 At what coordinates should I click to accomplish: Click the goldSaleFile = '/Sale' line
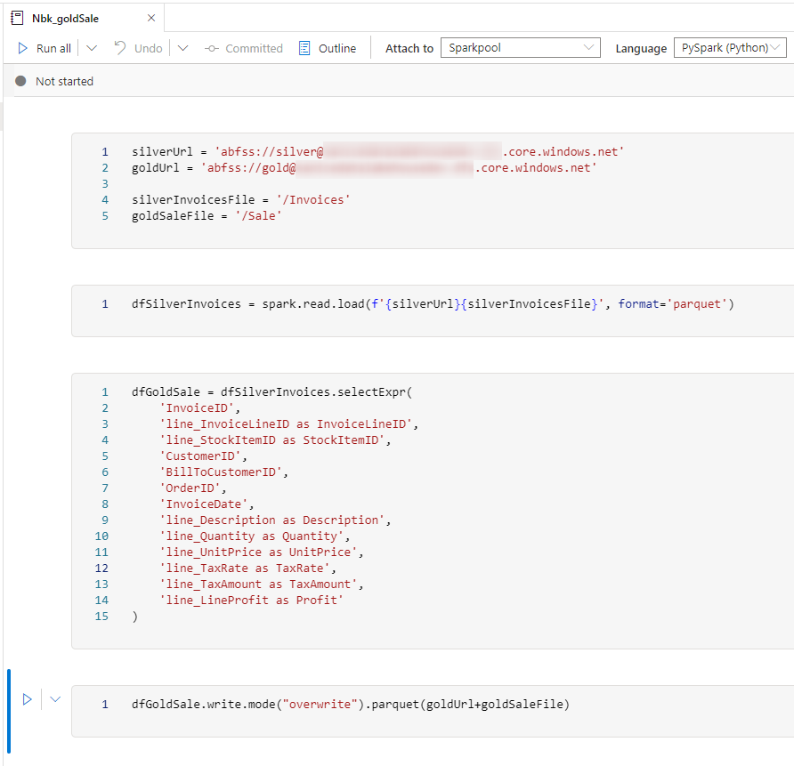point(207,216)
